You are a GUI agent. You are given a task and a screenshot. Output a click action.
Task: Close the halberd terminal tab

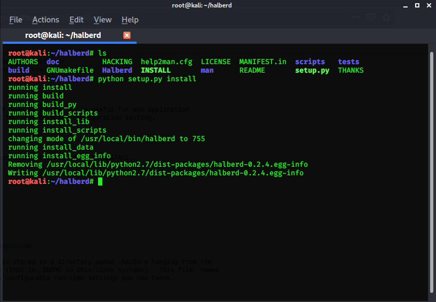[x=127, y=35]
